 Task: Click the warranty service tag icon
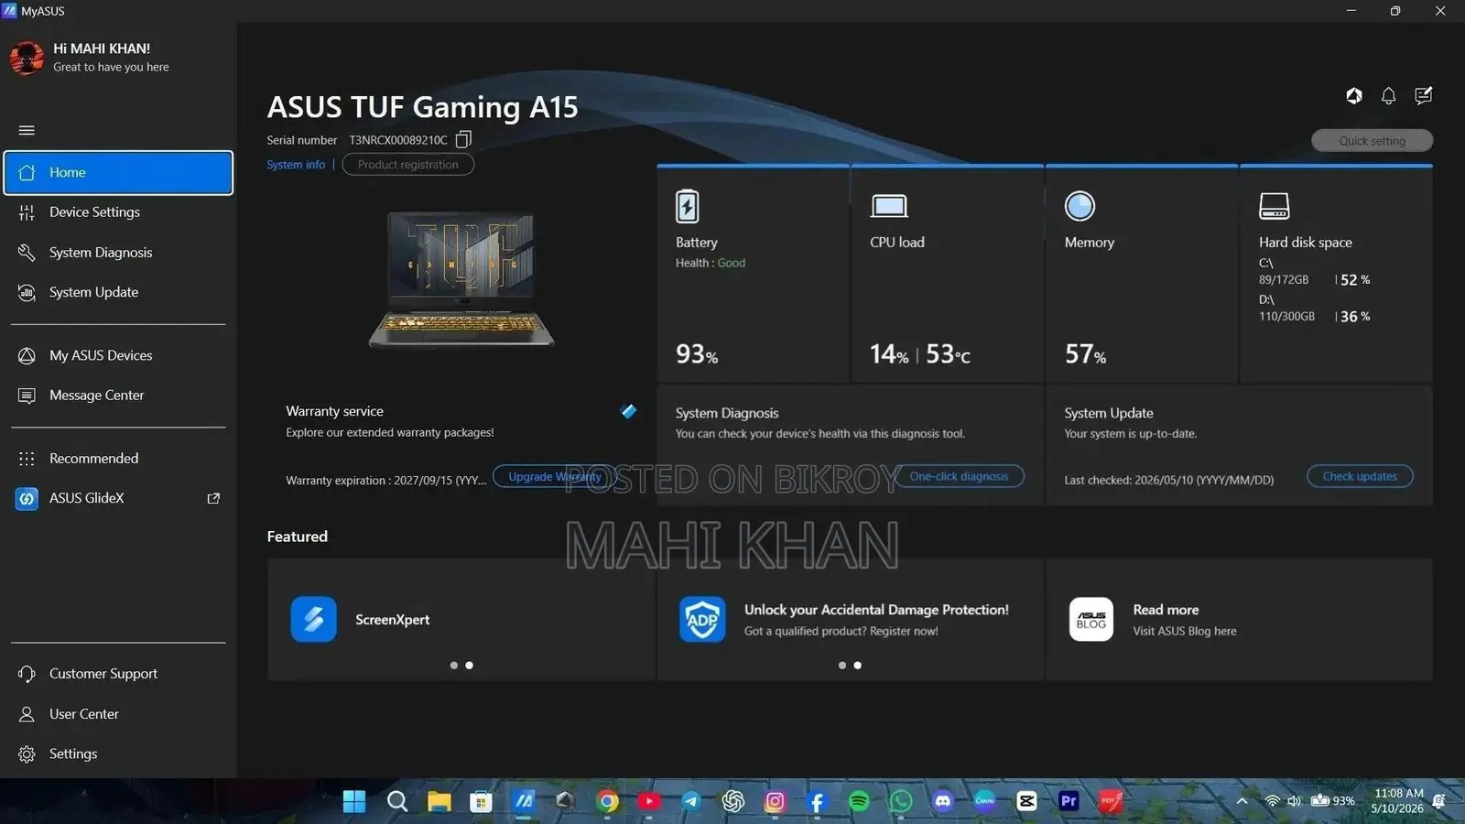[628, 411]
